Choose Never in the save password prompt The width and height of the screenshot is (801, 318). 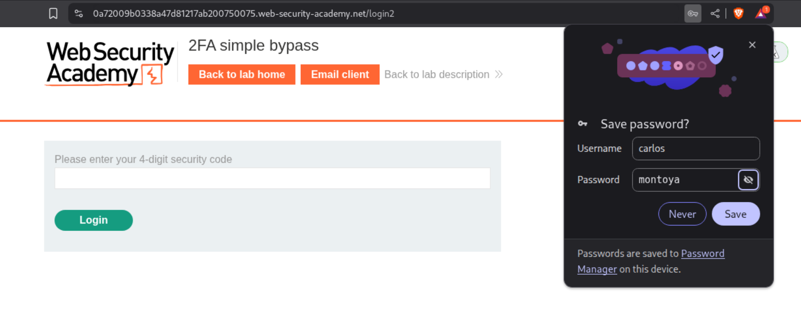coord(682,214)
